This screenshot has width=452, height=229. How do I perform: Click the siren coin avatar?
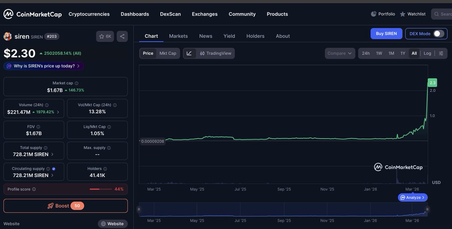click(x=8, y=37)
